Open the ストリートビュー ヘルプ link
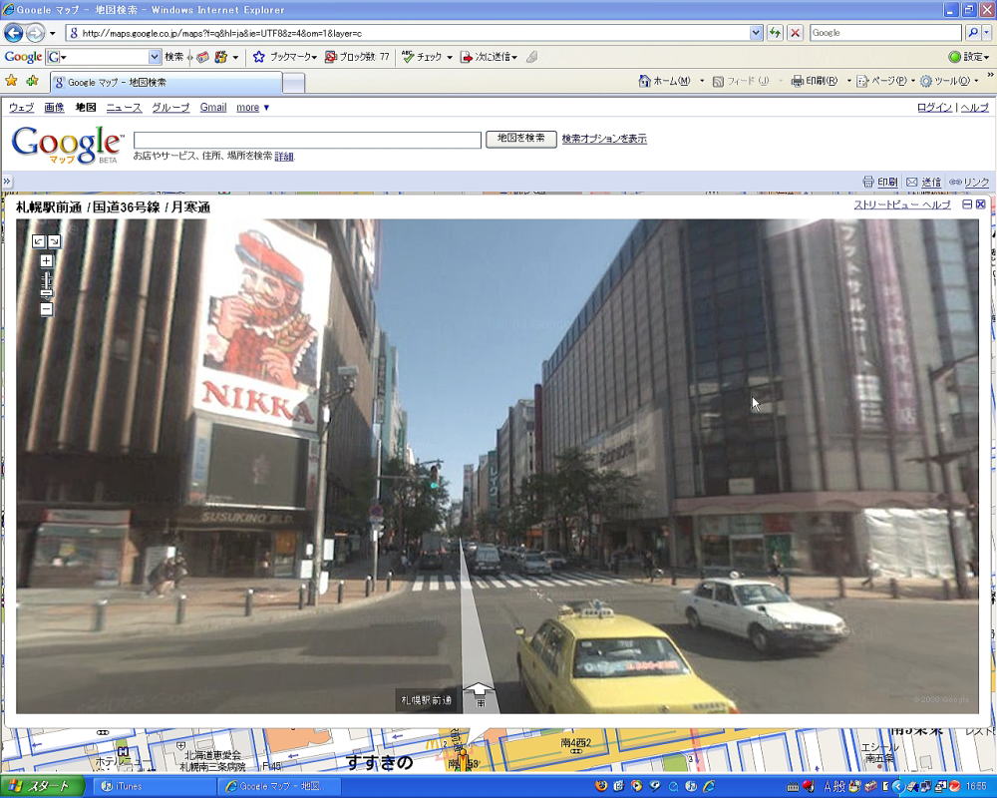The width and height of the screenshot is (997, 798). coord(901,204)
